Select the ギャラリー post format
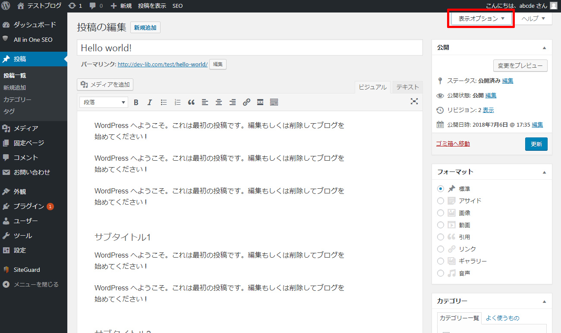The image size is (561, 333). [441, 261]
